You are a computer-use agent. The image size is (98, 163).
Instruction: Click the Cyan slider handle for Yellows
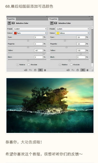tap(65, 40)
